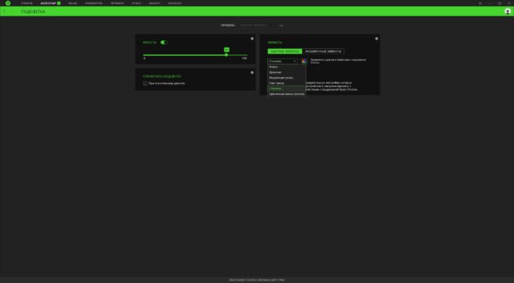
Task: Choose Волна effect from list
Action: click(287, 67)
